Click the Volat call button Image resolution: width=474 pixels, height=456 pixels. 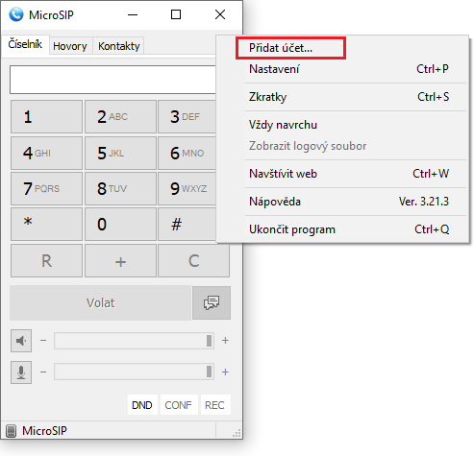(101, 302)
